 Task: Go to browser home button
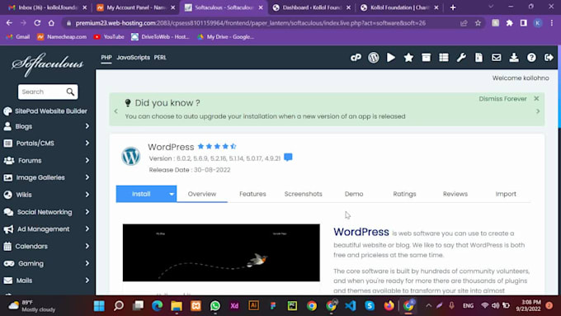[x=51, y=23]
